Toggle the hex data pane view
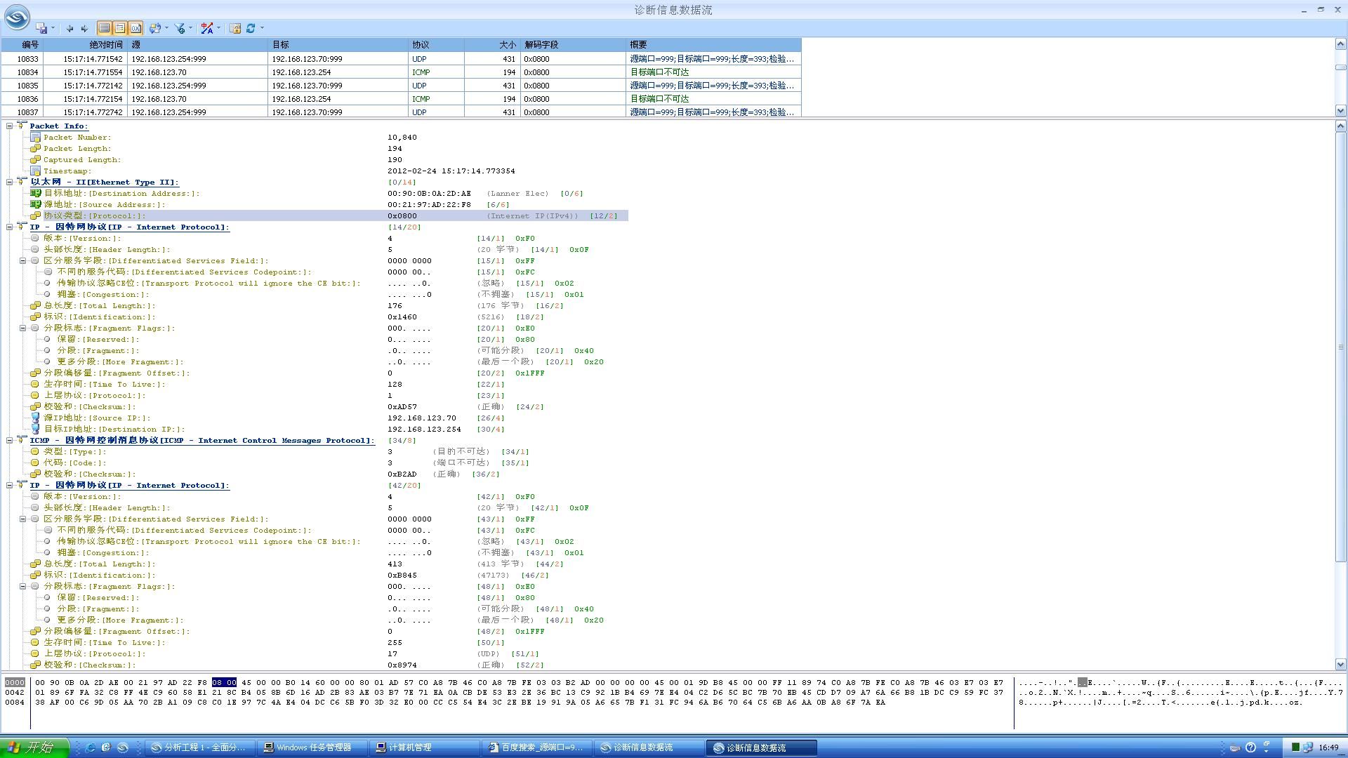Screen dimensions: 1348x758 pos(136,28)
